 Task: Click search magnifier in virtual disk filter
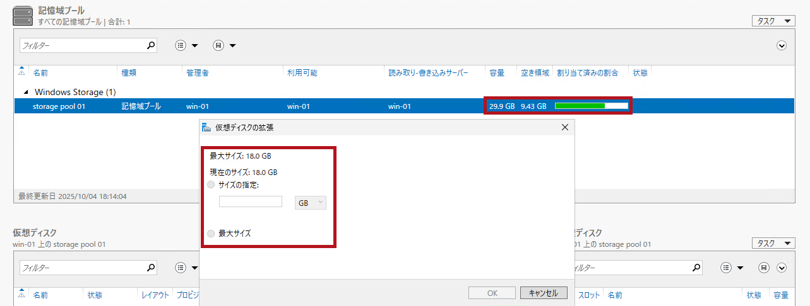pos(150,268)
